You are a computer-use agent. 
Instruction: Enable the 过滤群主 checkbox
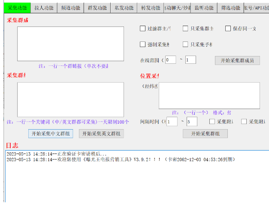pos(143,29)
